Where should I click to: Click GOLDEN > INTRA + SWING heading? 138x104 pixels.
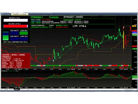(14, 55)
